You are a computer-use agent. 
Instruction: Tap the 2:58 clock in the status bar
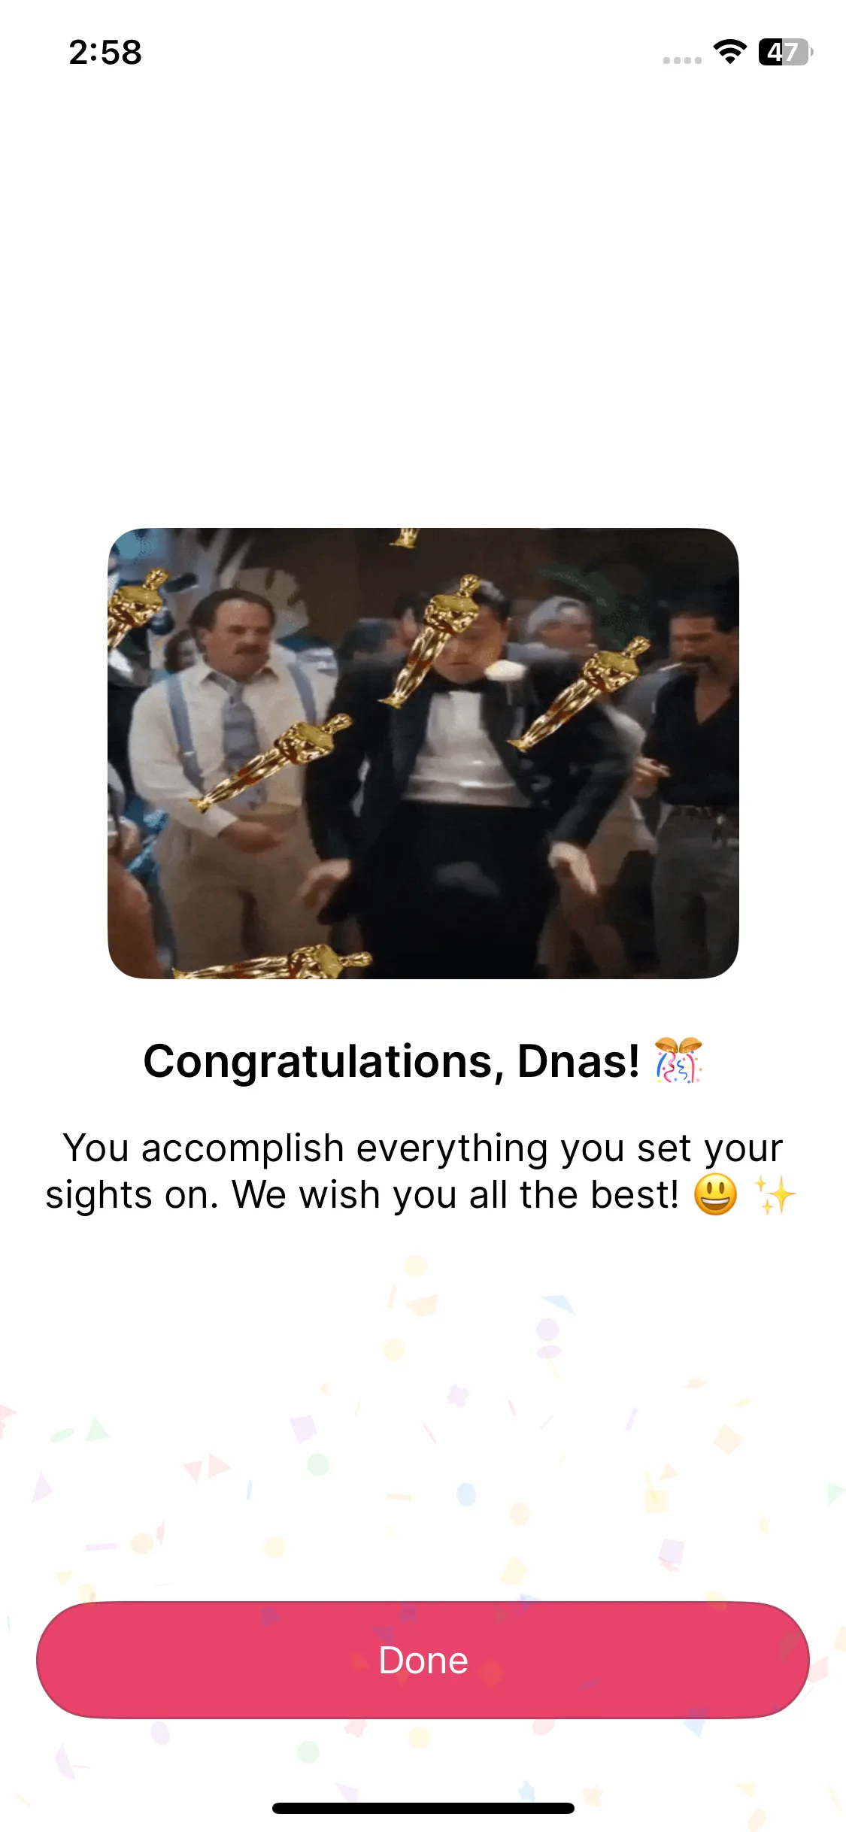105,53
